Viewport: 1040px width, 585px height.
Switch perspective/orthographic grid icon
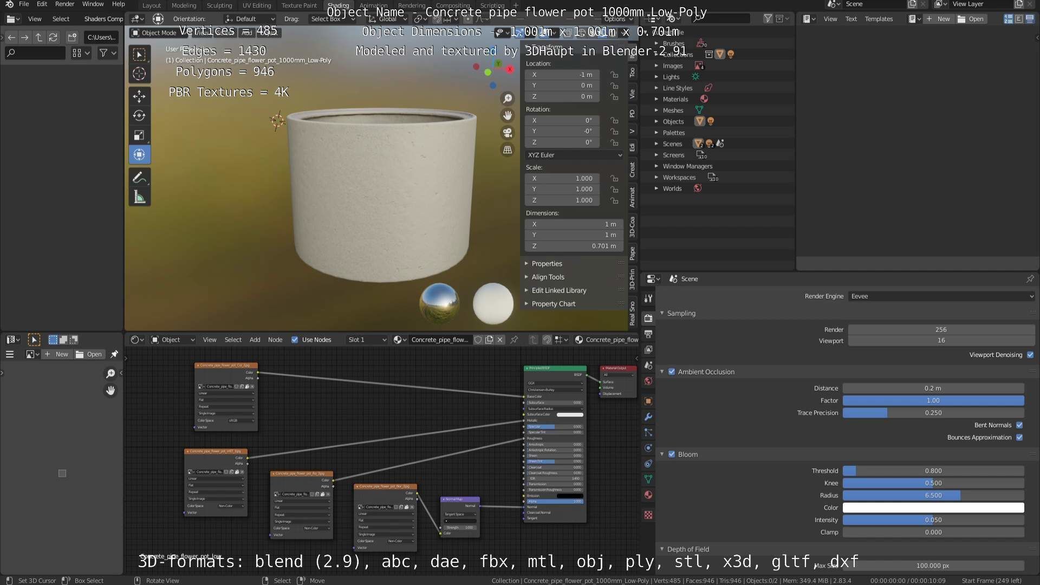[x=508, y=150]
